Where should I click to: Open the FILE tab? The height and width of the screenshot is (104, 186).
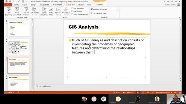(8, 5)
